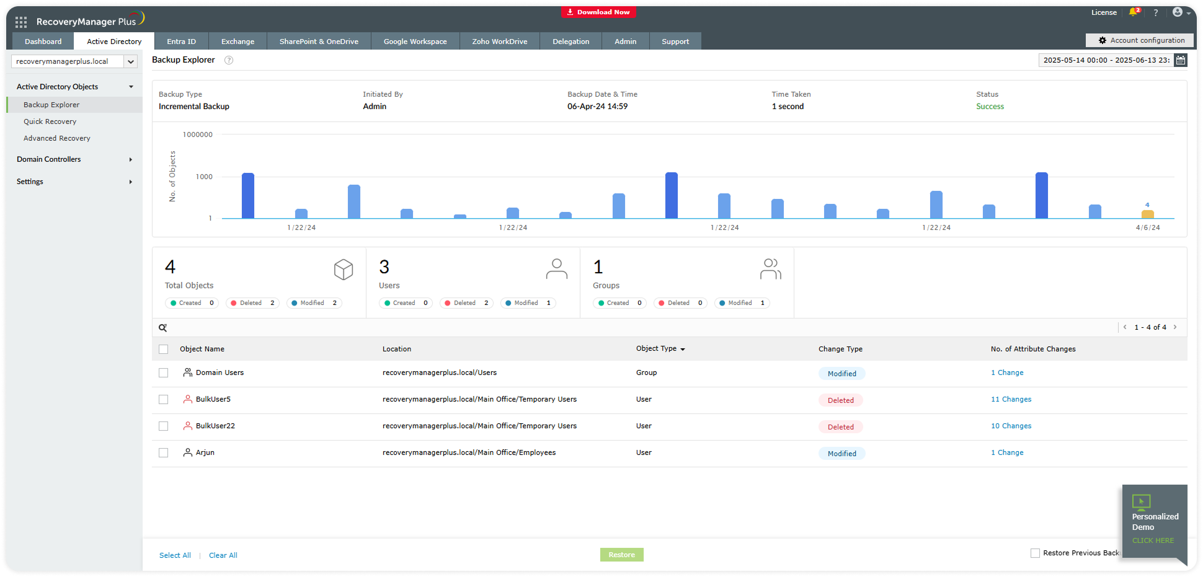The width and height of the screenshot is (1203, 577).
Task: Open the Google Workspace tab
Action: (415, 42)
